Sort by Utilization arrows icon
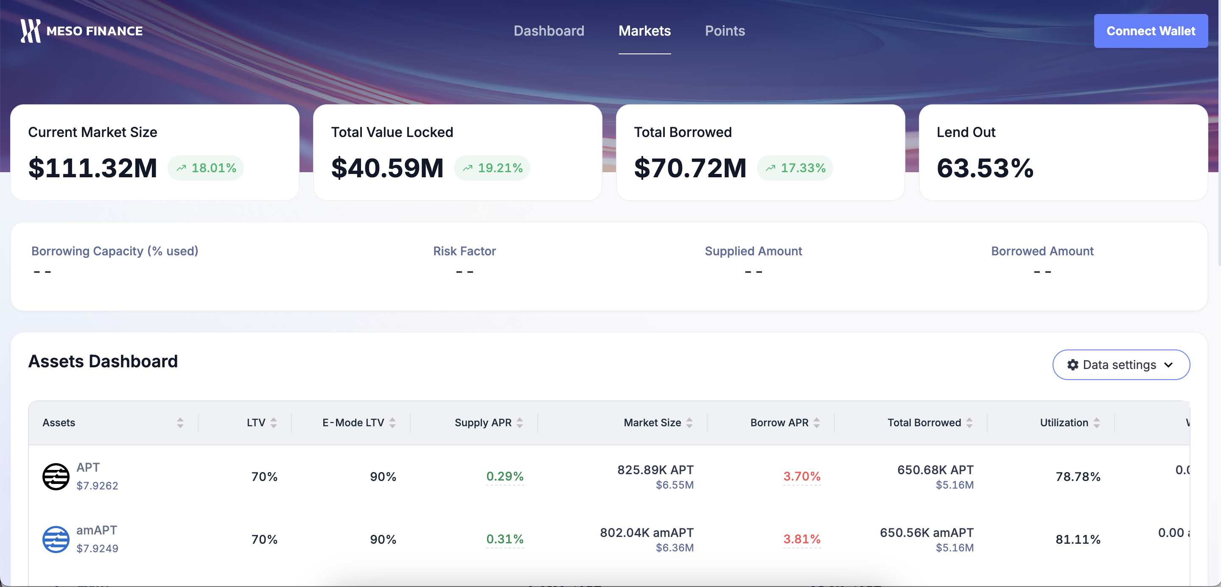 pyautogui.click(x=1096, y=422)
